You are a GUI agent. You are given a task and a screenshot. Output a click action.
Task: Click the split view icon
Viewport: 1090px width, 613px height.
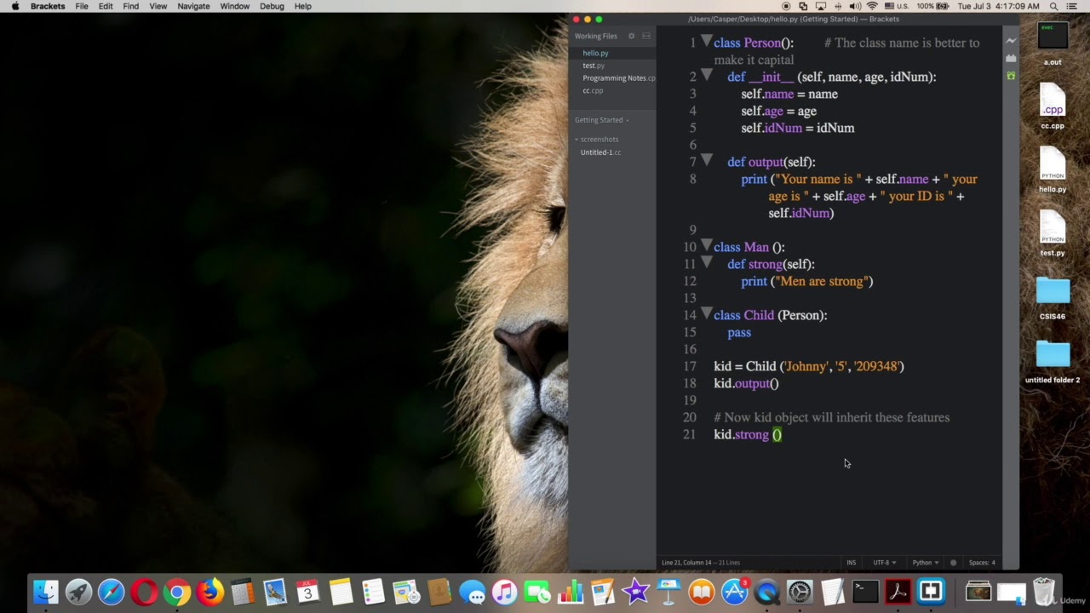coord(646,36)
